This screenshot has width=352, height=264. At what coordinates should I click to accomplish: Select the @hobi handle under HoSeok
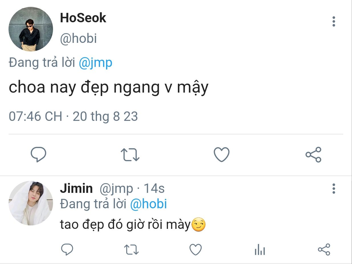(x=78, y=39)
